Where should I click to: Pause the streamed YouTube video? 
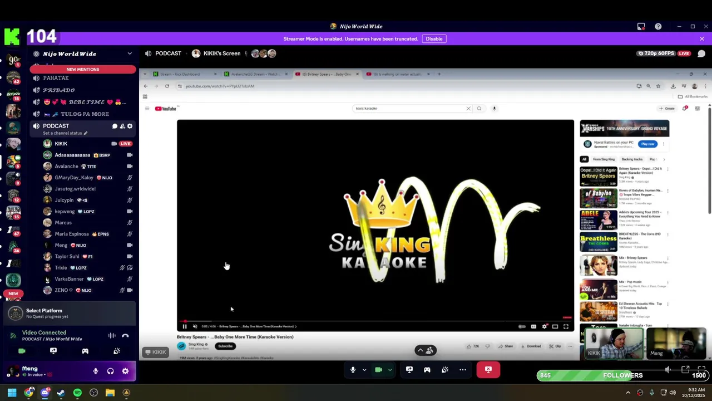(x=185, y=326)
